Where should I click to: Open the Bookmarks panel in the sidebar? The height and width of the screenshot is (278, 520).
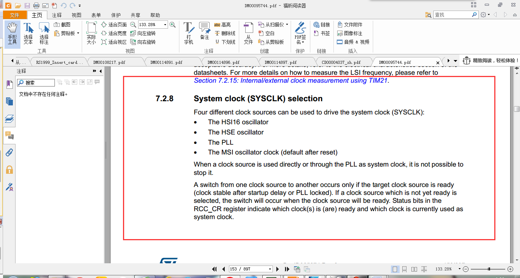point(9,85)
